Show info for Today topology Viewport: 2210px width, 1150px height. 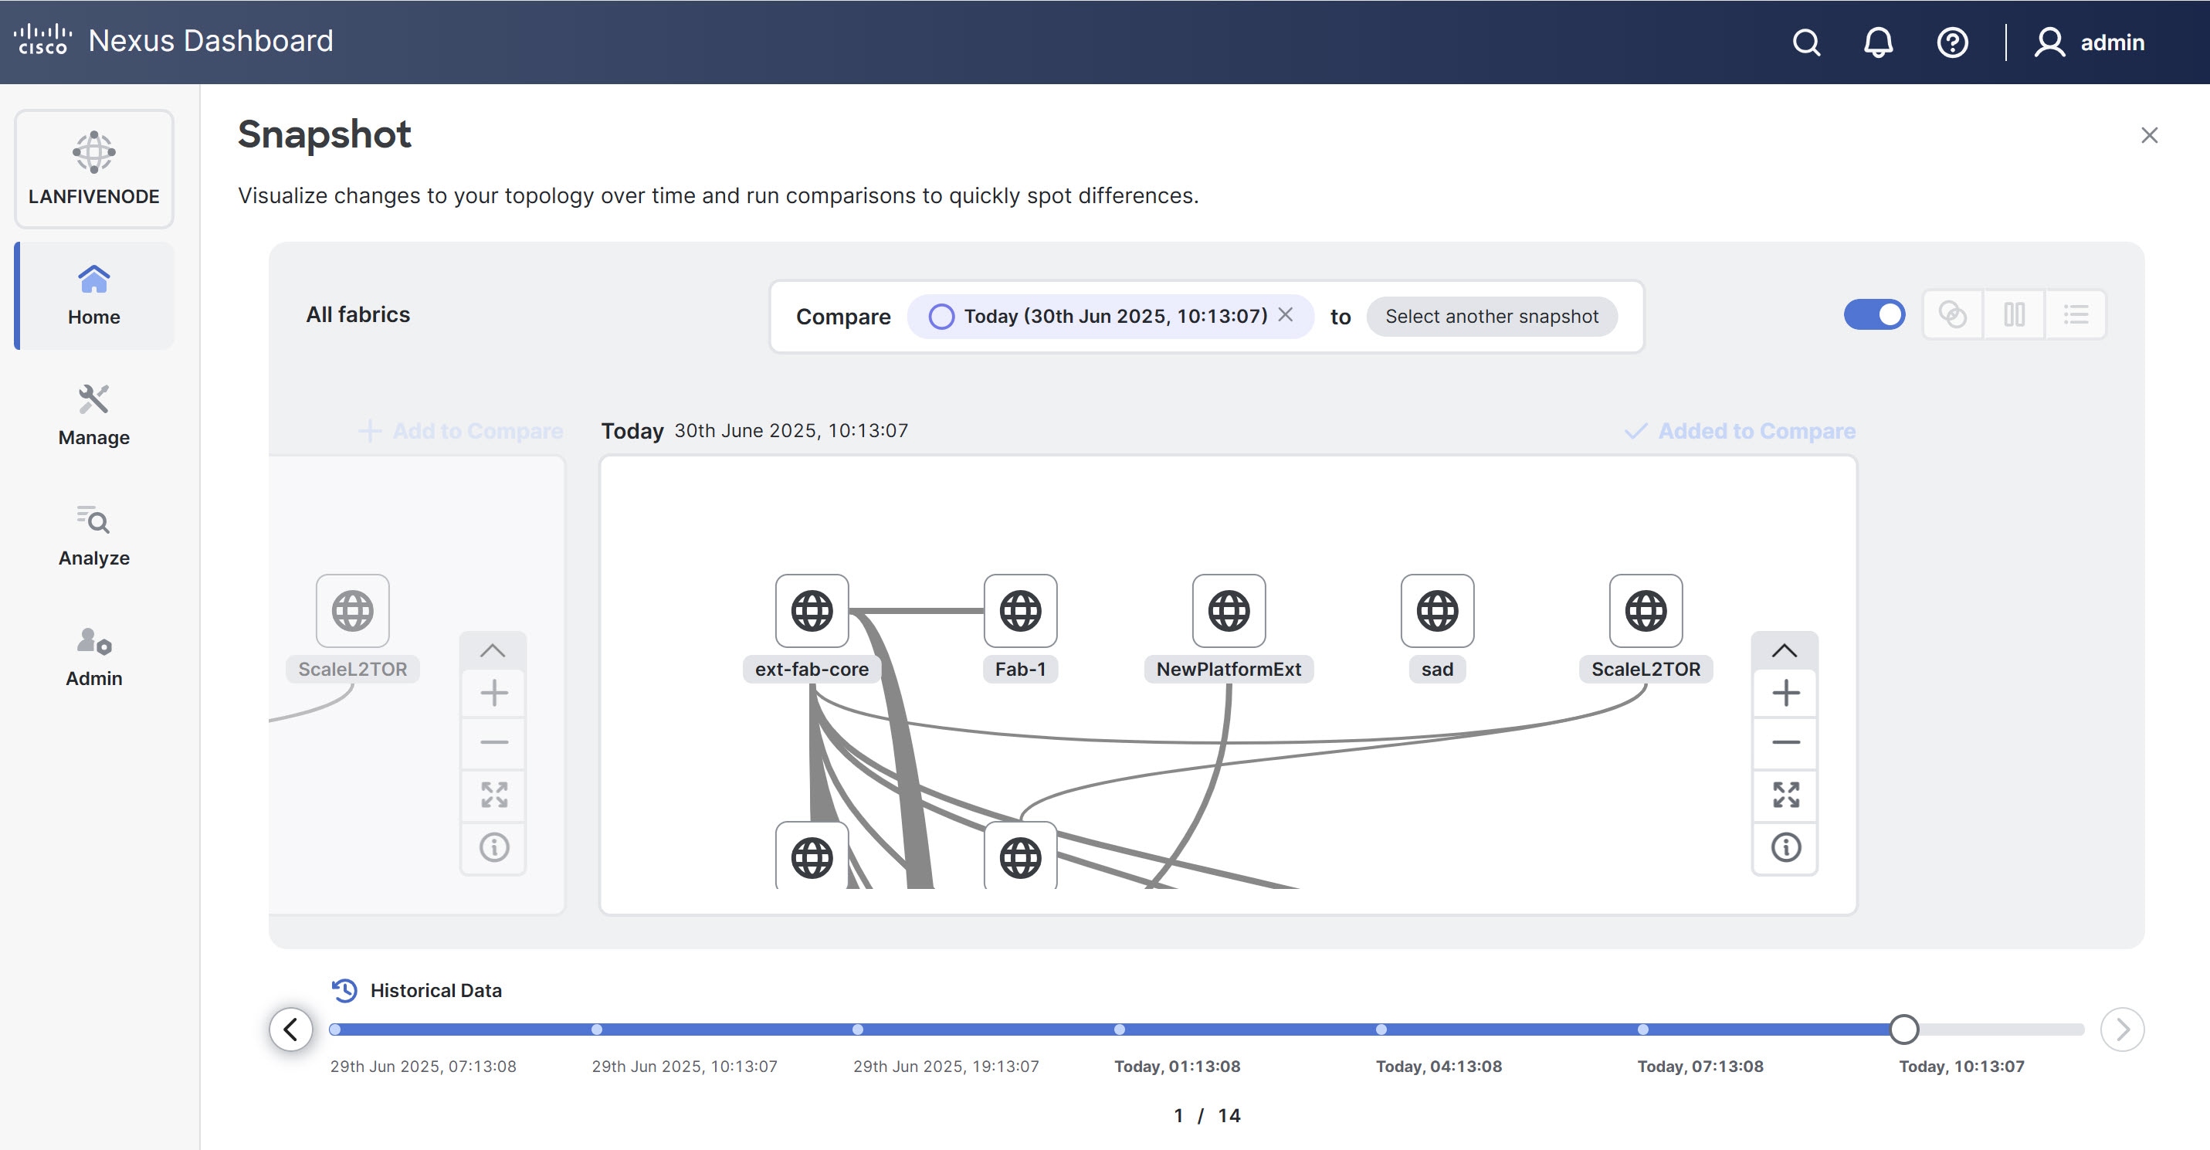click(x=1785, y=847)
